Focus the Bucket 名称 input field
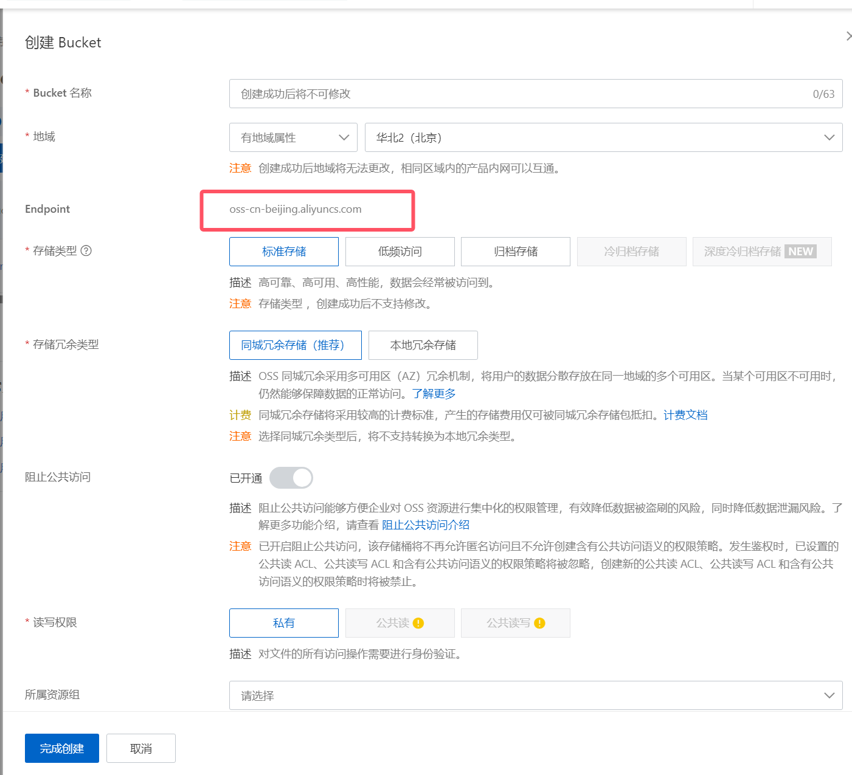852x775 pixels. point(536,94)
